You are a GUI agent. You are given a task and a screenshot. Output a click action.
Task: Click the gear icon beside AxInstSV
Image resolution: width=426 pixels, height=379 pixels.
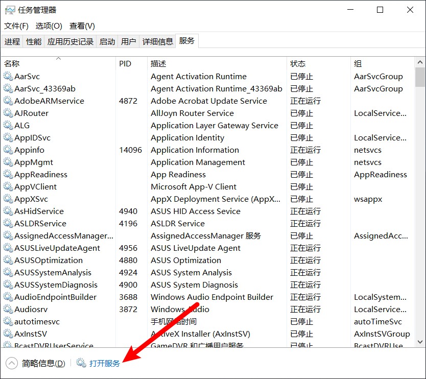point(9,334)
